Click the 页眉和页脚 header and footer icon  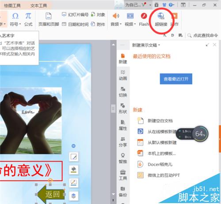pyautogui.click(x=49, y=16)
